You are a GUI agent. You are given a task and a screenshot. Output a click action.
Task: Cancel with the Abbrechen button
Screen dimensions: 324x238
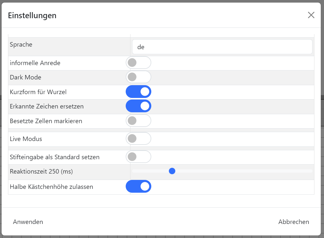[x=294, y=222]
